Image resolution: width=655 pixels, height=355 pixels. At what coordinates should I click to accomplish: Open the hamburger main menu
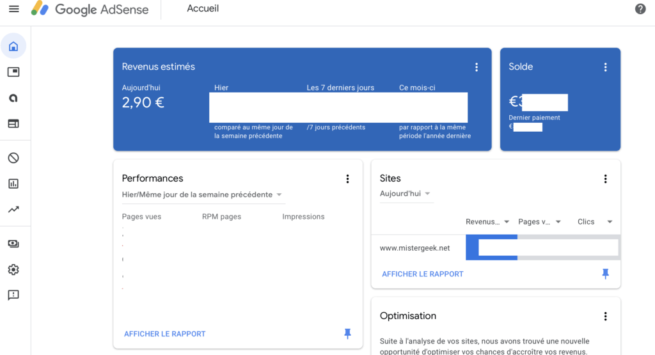[x=14, y=9]
